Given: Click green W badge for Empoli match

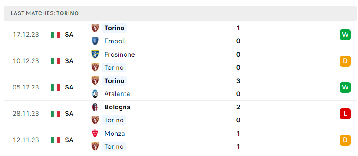Looking at the screenshot, I should 345,35.
